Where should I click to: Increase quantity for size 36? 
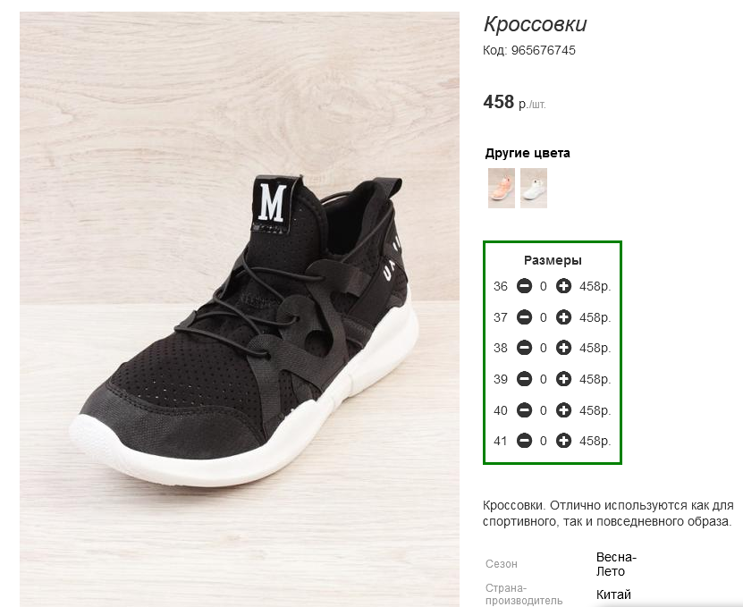(563, 286)
